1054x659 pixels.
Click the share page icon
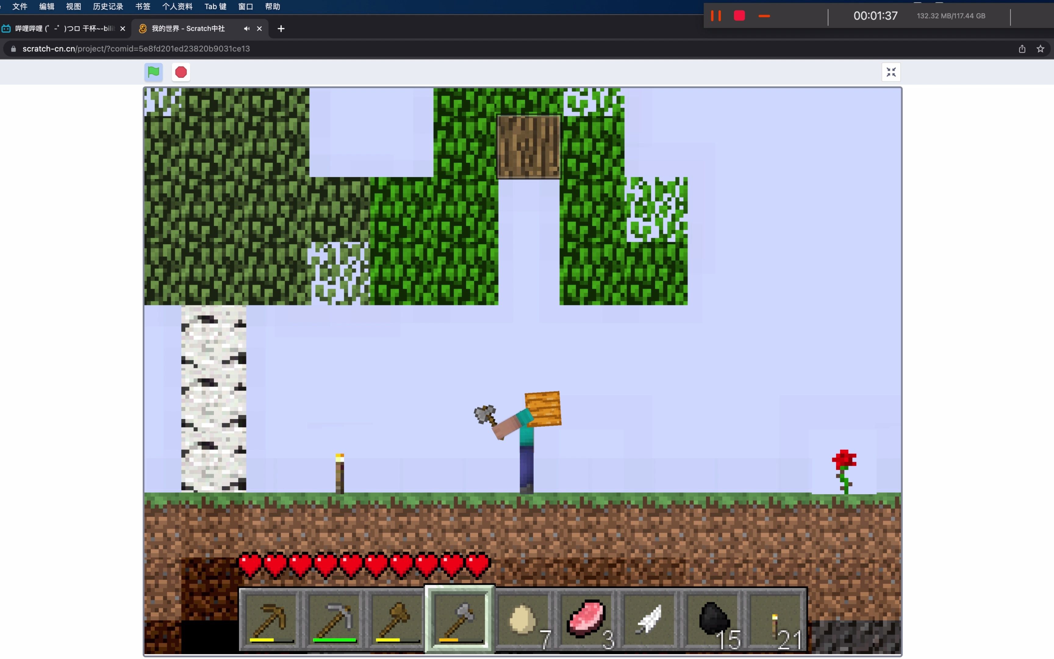pyautogui.click(x=1022, y=49)
